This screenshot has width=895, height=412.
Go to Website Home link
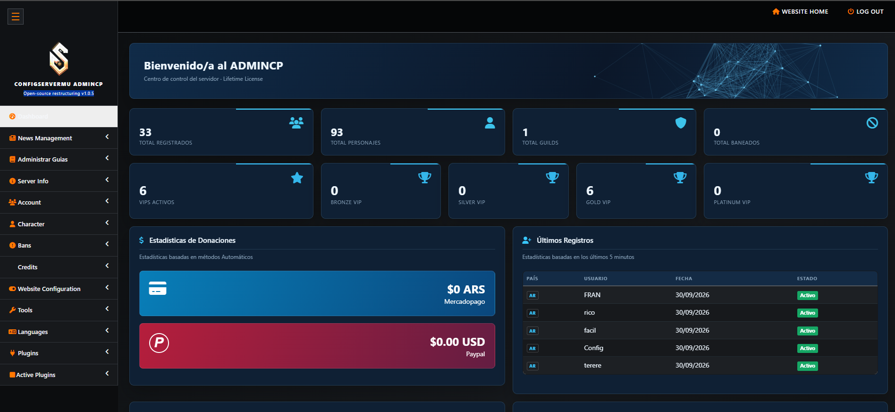(800, 11)
